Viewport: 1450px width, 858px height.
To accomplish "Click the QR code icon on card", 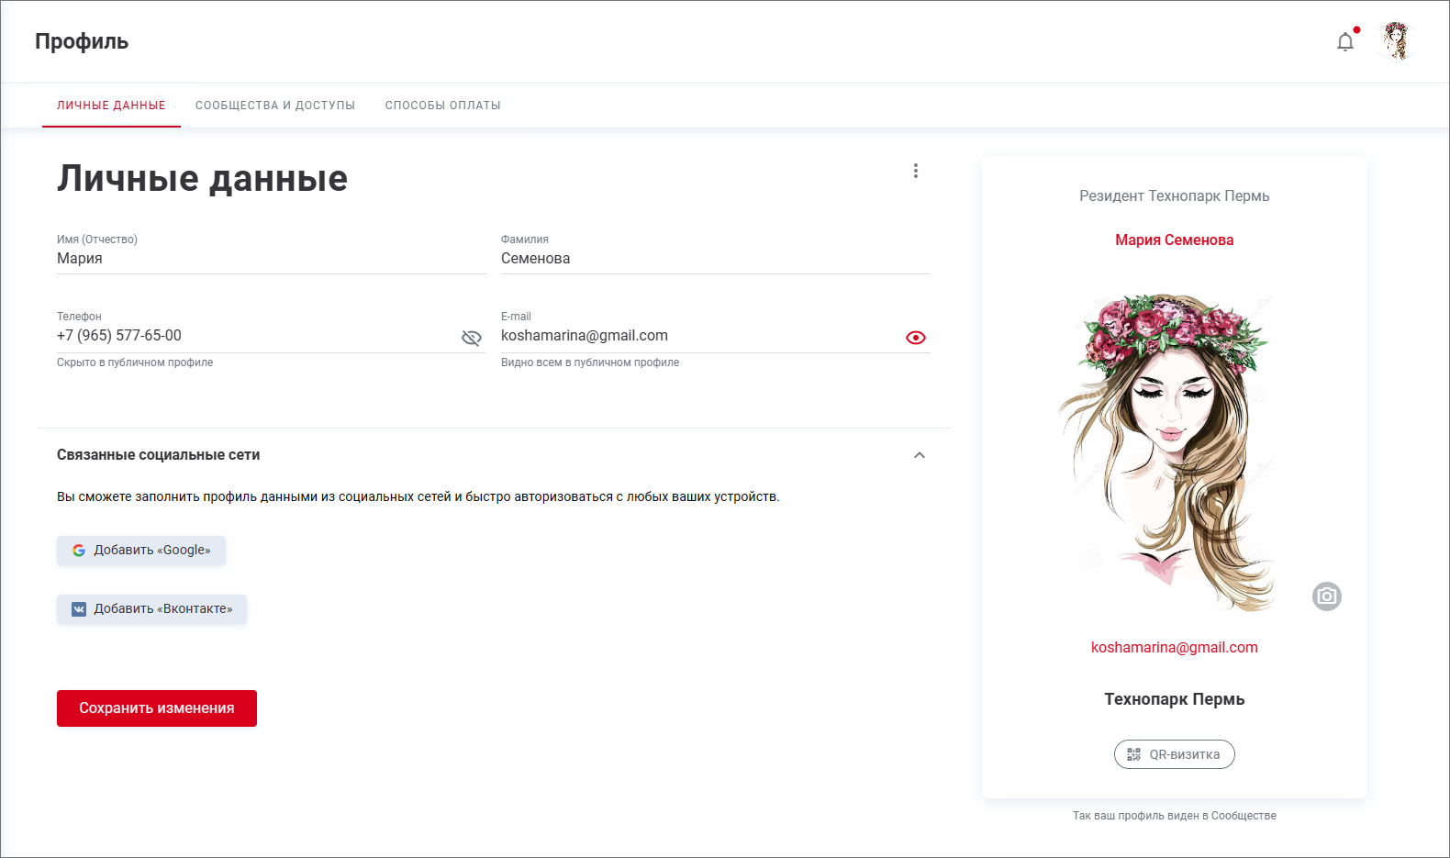I will pos(1134,754).
